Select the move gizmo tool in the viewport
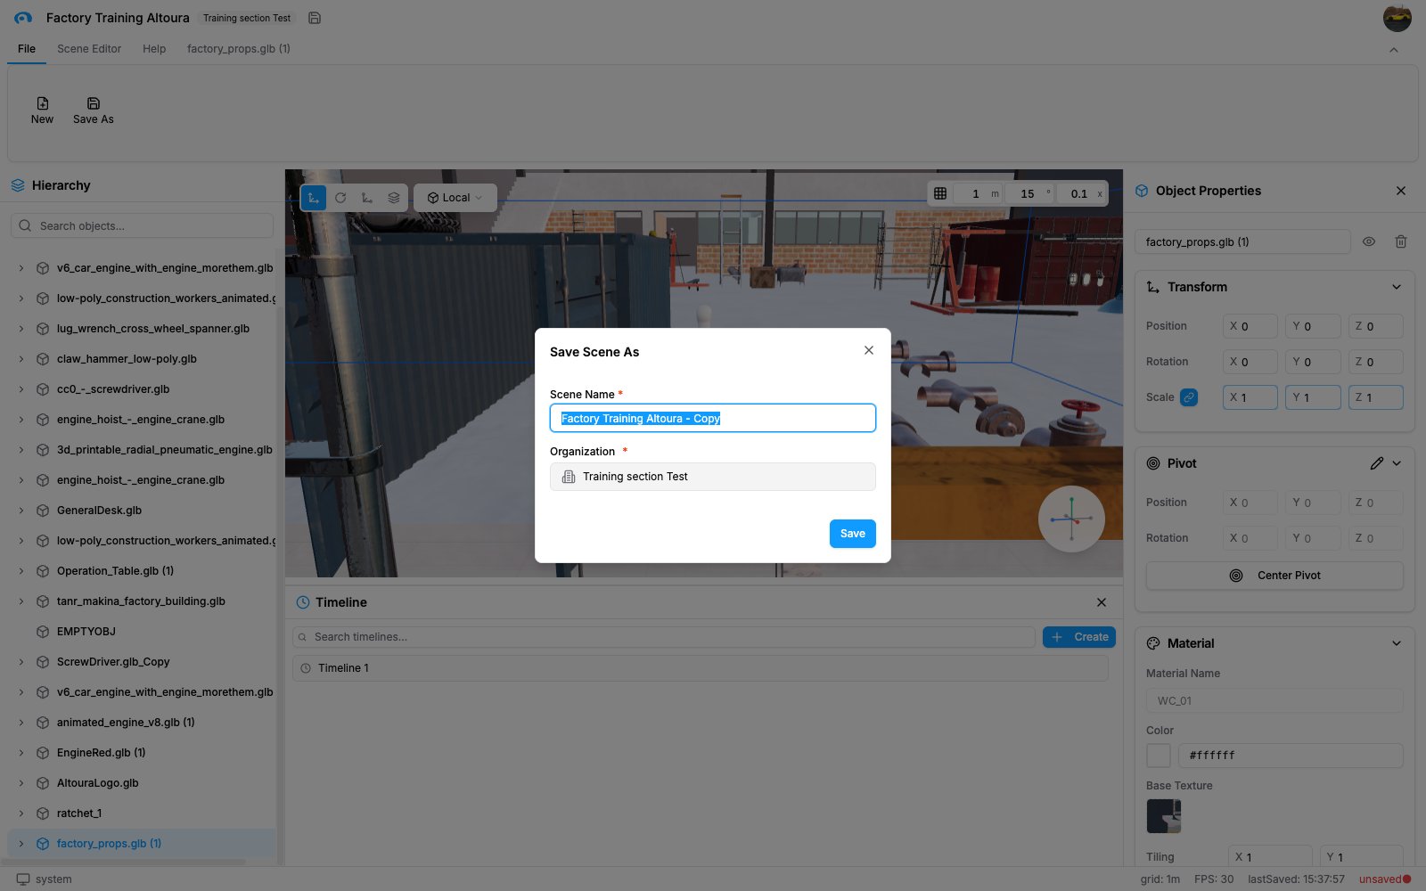Image resolution: width=1426 pixels, height=891 pixels. (314, 198)
